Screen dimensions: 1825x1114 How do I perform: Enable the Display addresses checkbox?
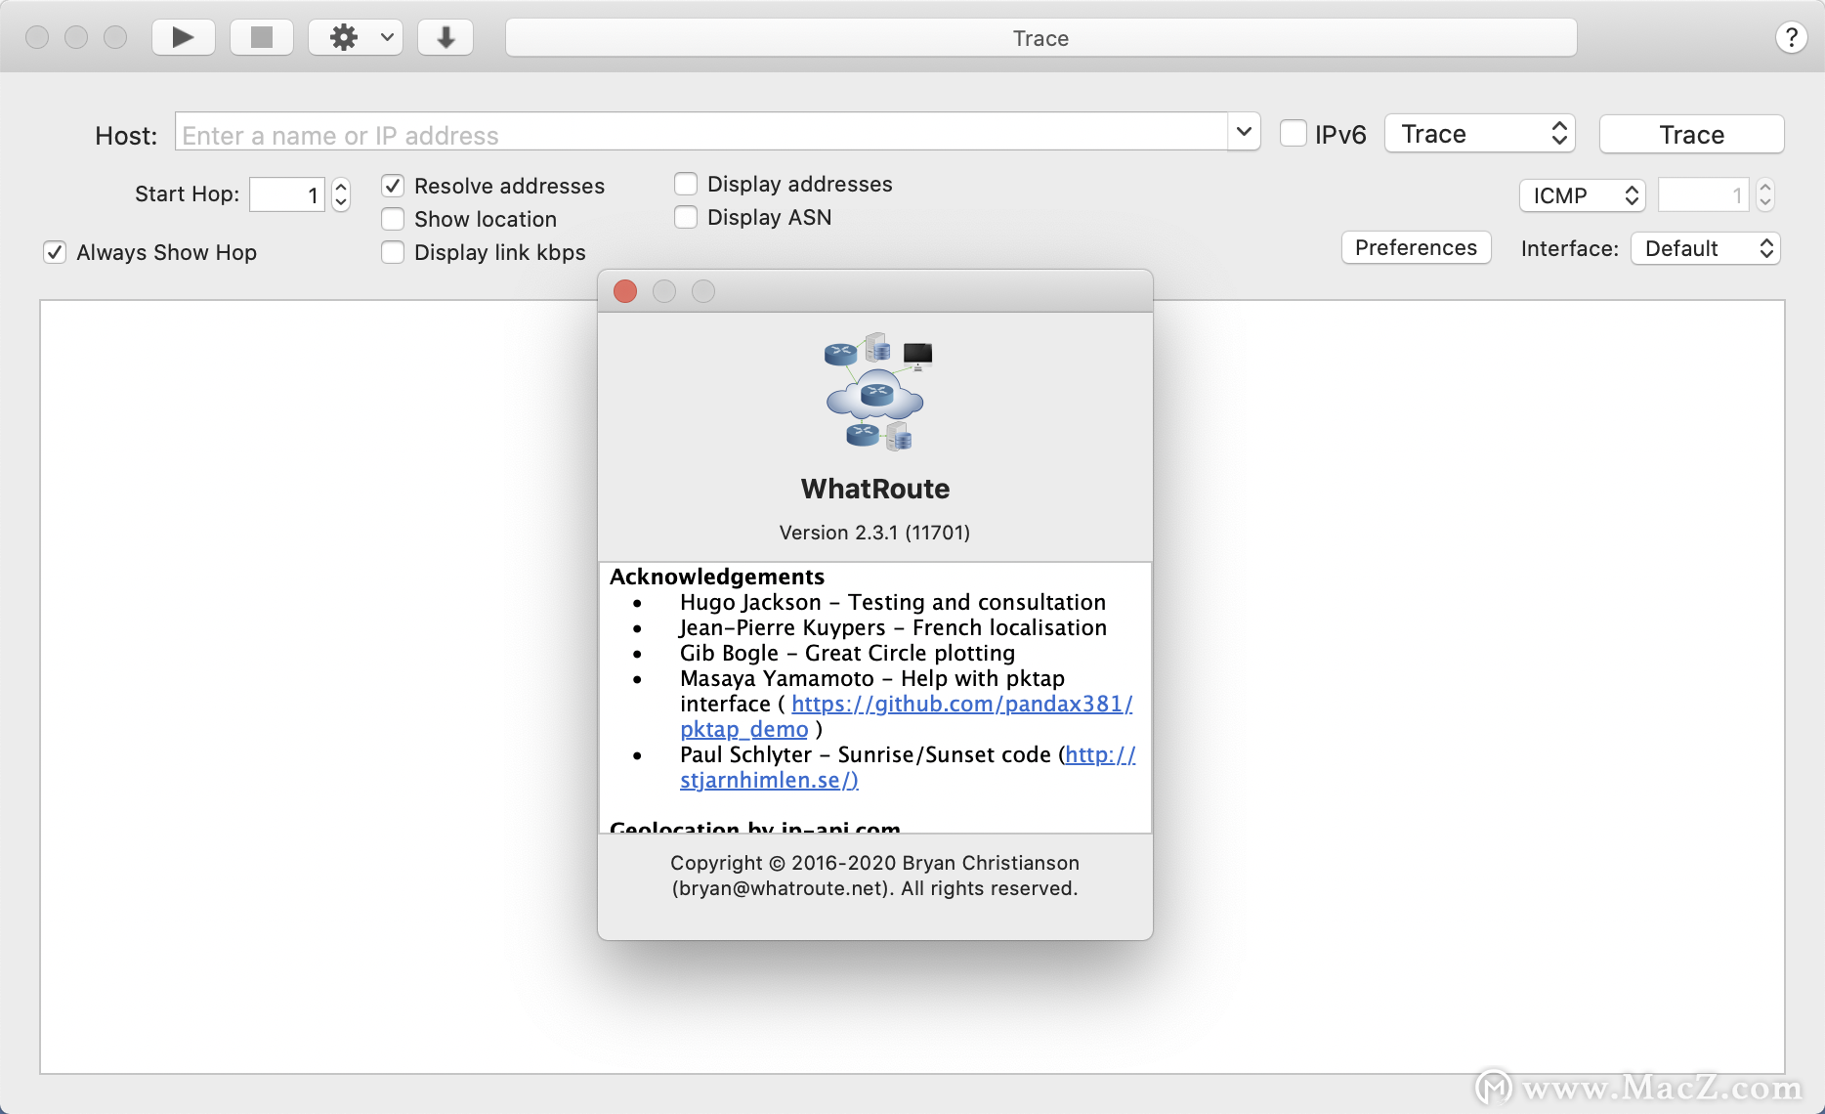(x=686, y=184)
